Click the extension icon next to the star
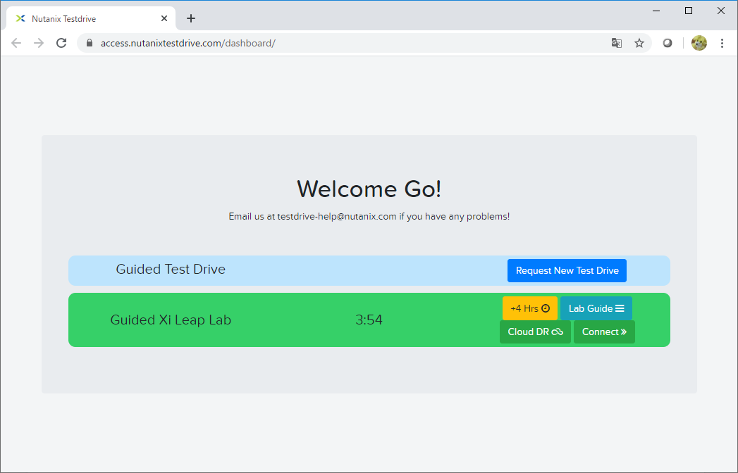 pos(668,43)
